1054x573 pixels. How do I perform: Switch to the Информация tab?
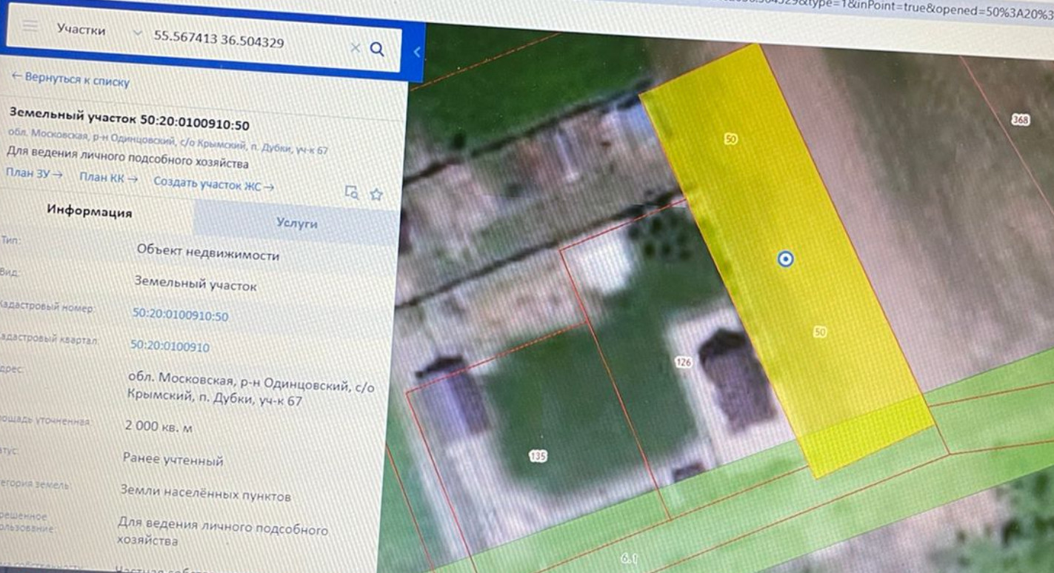pos(90,212)
